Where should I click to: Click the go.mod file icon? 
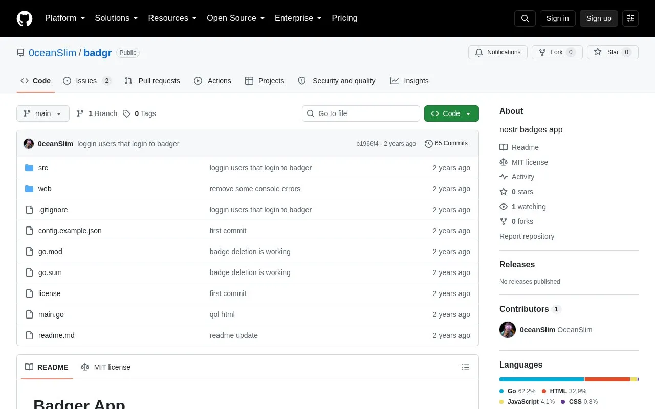pyautogui.click(x=29, y=252)
